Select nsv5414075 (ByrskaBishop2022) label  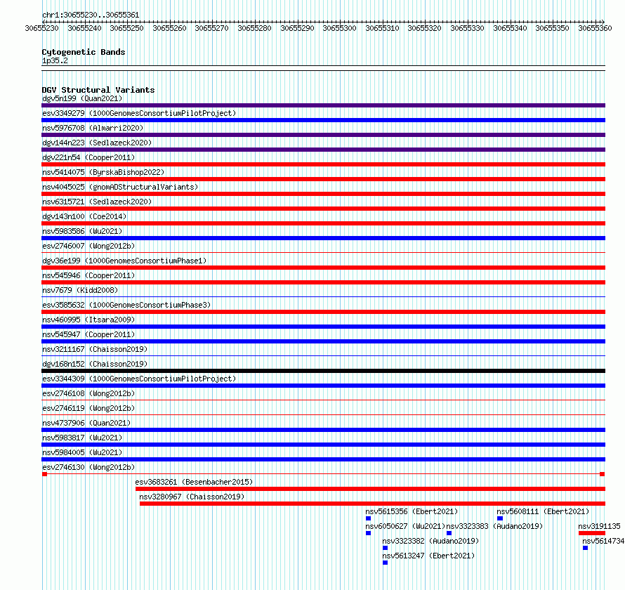coord(103,172)
